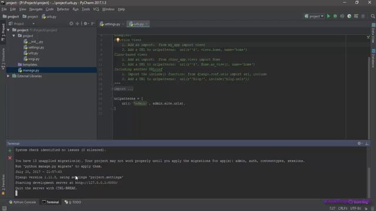
Task: Collapse the root project folder in tree
Action: [8, 30]
